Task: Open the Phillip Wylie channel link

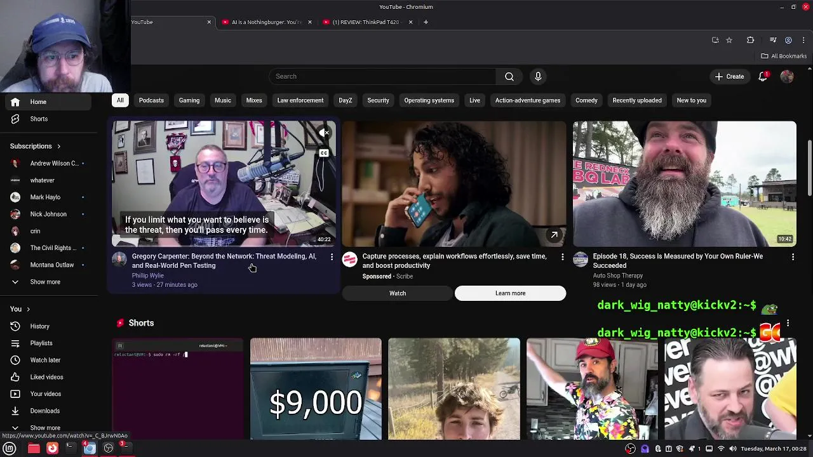Action: 147,275
